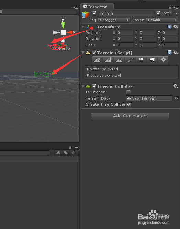This screenshot has width=180, height=229.
Task: Select the Smooth Height terrain tool
Action: (119, 60)
